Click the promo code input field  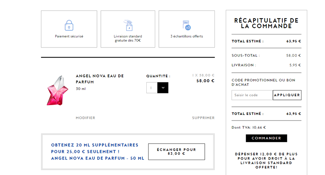tap(252, 95)
